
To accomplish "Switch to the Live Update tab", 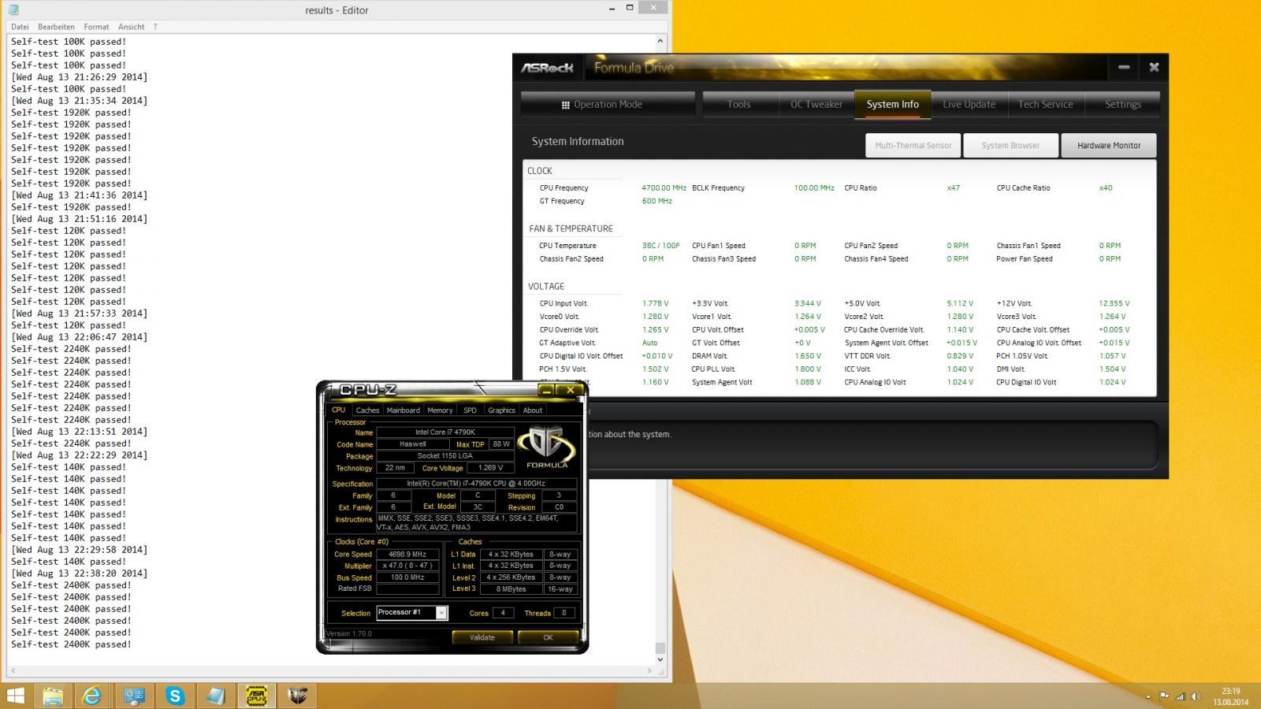I will pyautogui.click(x=969, y=104).
